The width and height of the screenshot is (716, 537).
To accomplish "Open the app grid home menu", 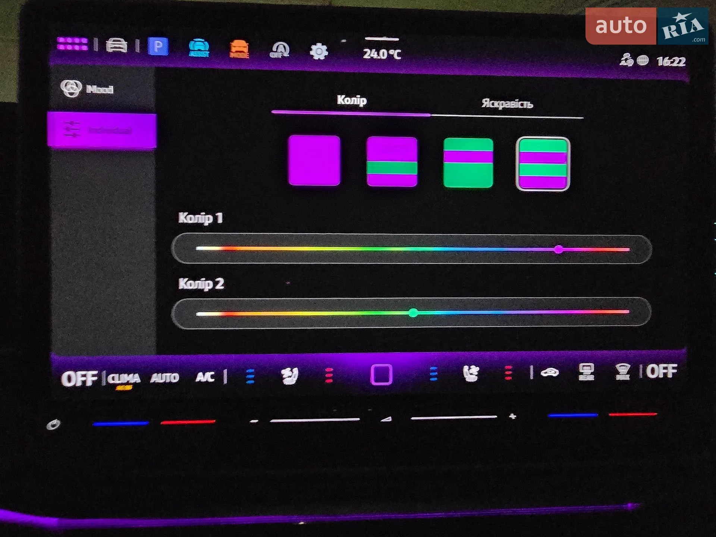I will point(72,44).
